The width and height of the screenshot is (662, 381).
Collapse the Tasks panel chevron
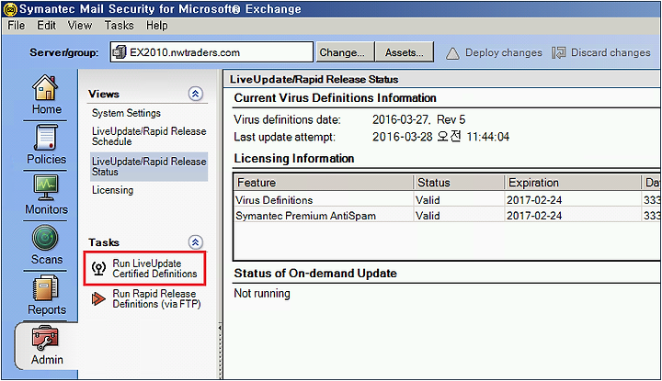(196, 242)
